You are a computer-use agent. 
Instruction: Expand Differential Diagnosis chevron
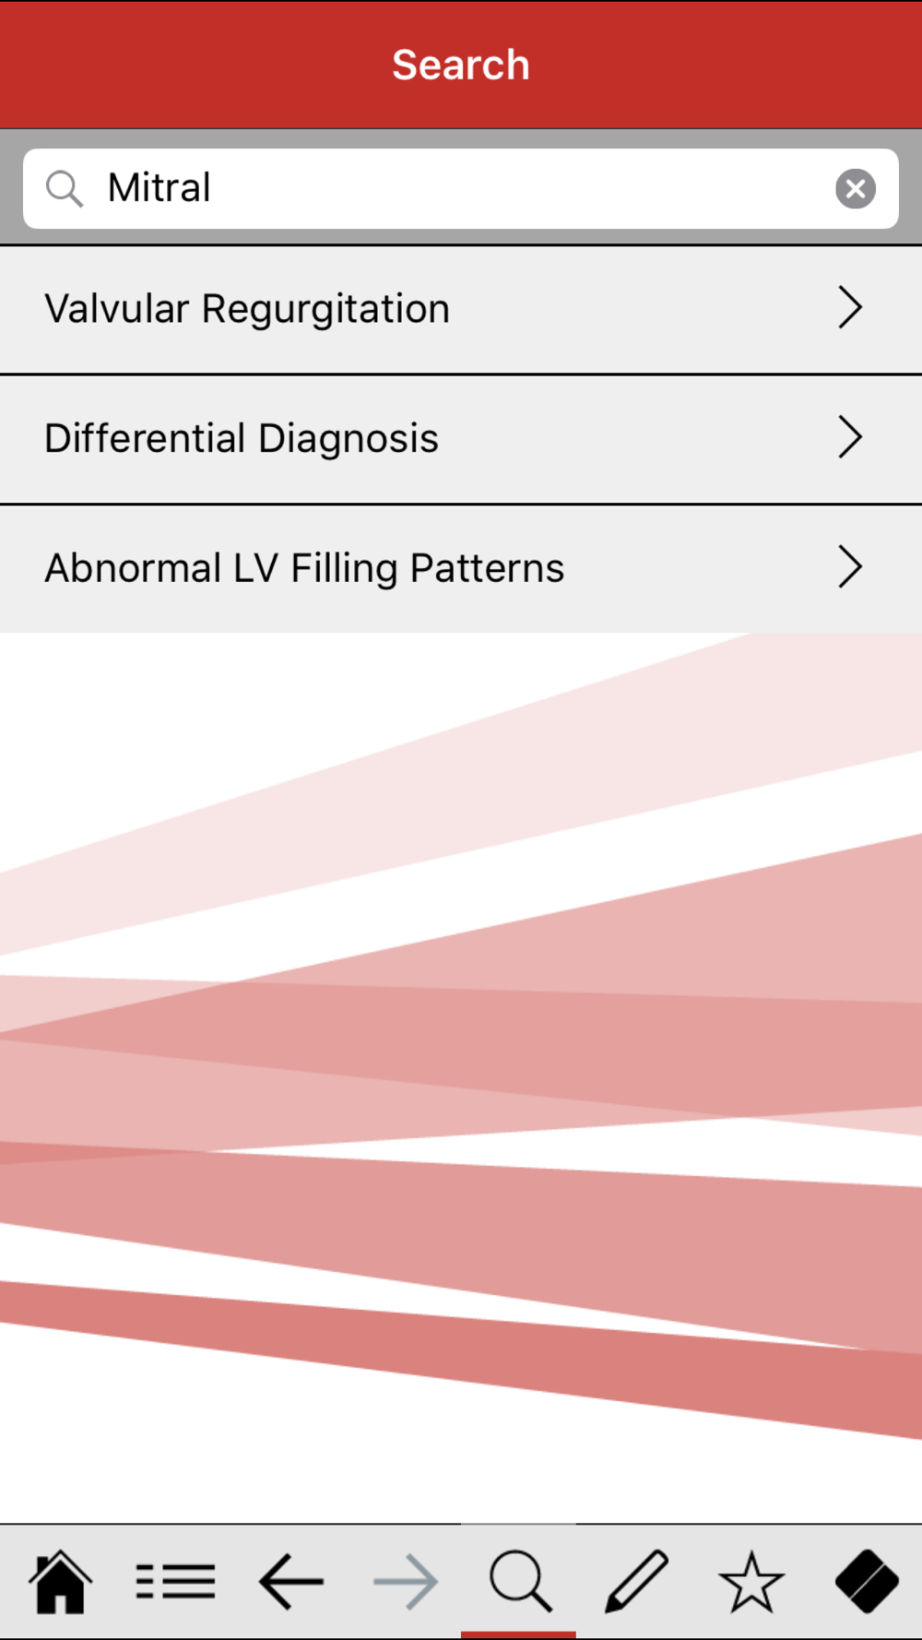point(850,437)
